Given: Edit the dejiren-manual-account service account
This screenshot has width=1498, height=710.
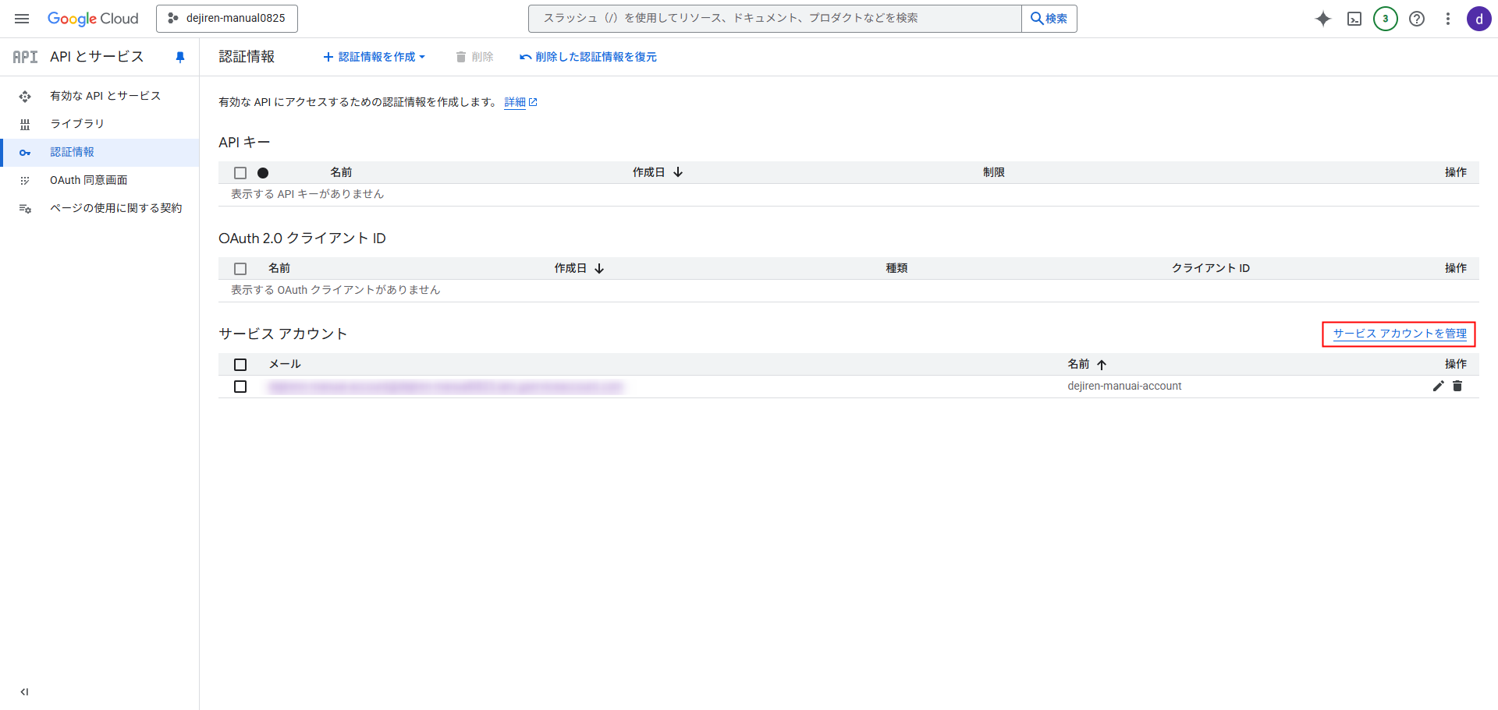Looking at the screenshot, I should (1438, 386).
